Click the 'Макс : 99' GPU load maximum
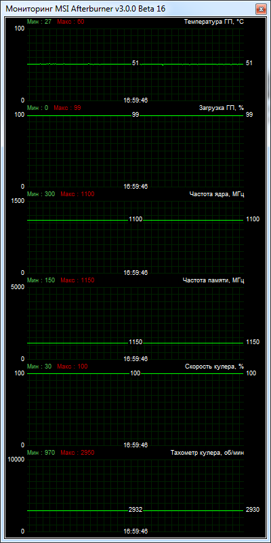Viewport: 271px width, 543px height. (67, 108)
